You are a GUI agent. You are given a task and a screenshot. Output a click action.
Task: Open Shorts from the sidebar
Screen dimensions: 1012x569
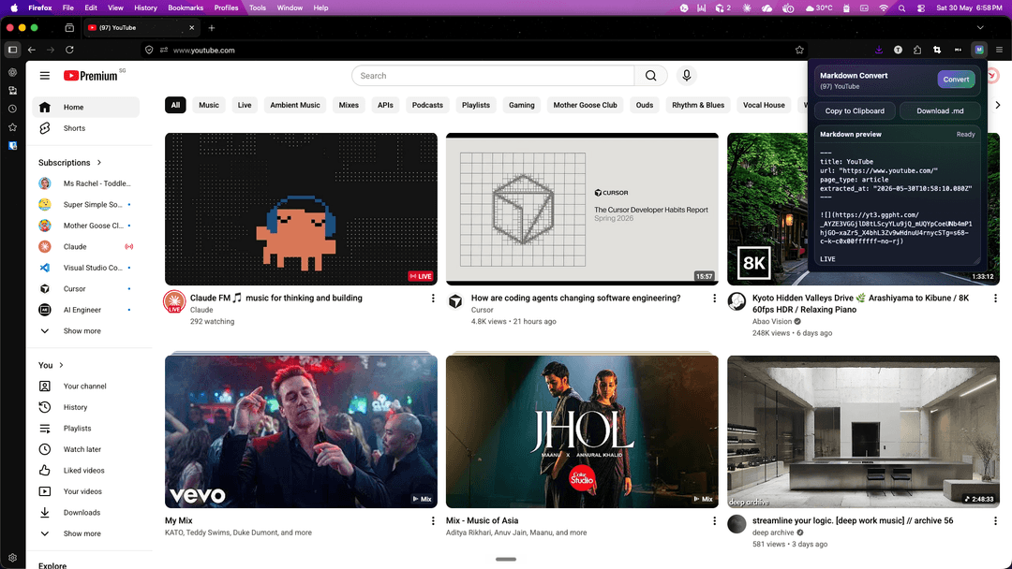click(86, 128)
